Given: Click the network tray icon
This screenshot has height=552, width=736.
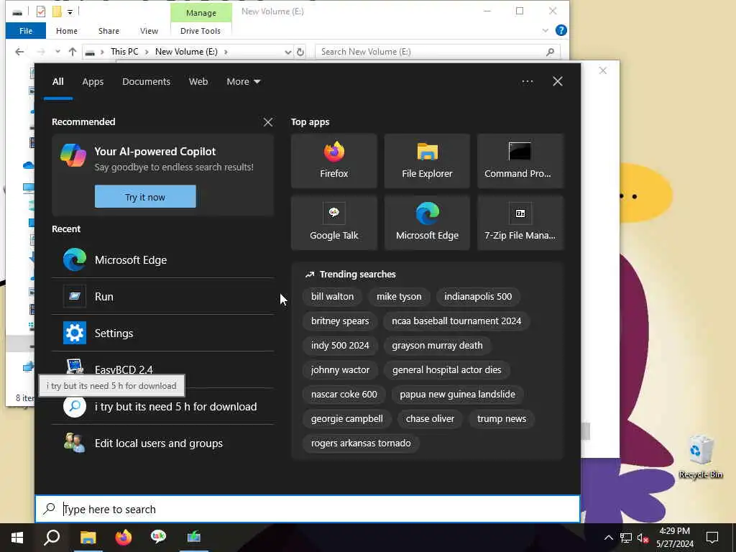Looking at the screenshot, I should 626,538.
